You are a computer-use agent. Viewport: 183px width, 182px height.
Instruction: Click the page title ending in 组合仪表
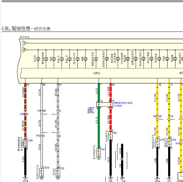(26, 29)
